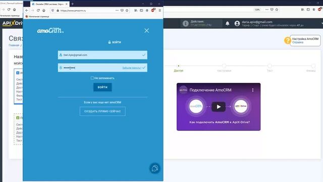Open the Firefox hamburger menu in amoCRM window
The image size is (323, 182).
159,10
